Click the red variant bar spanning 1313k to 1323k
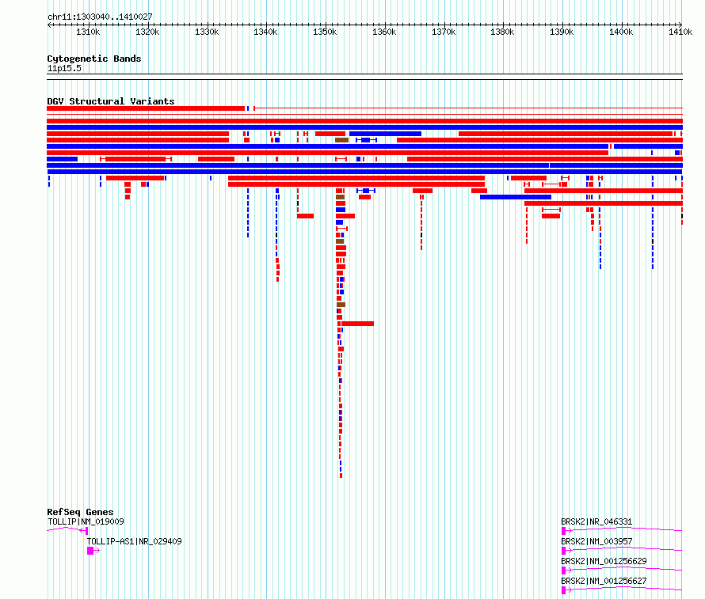Image resolution: width=705 pixels, height=599 pixels. click(x=135, y=178)
